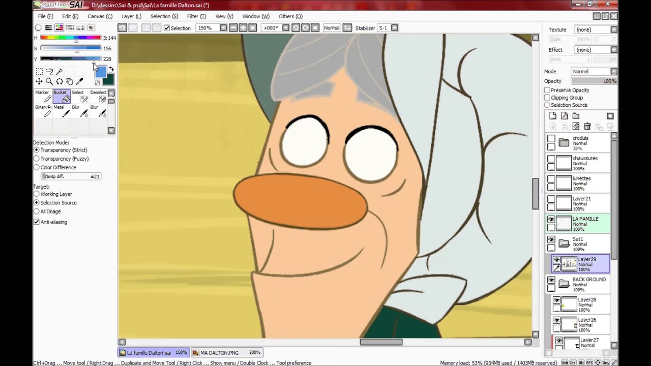Adjust the Hue slider

tap(71, 38)
